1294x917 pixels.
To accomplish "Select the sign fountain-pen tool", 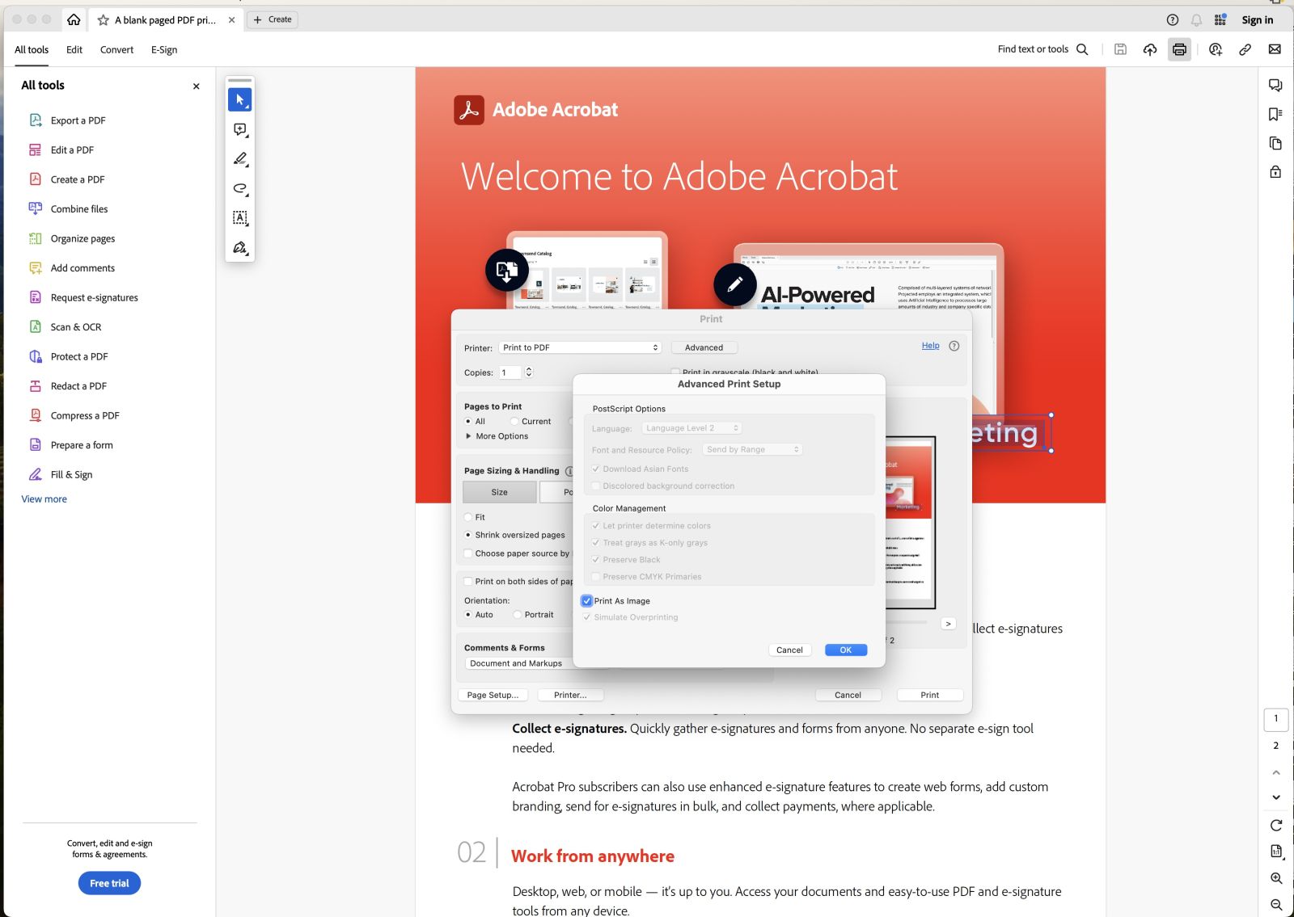I will pos(240,248).
